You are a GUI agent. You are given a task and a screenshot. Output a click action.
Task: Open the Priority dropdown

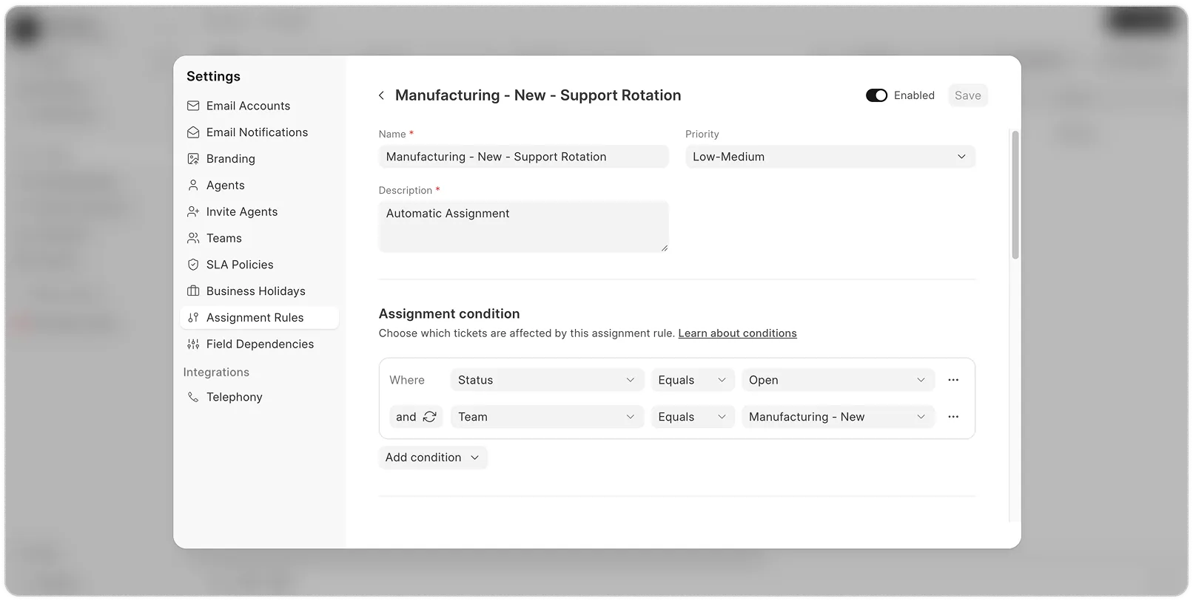click(830, 157)
